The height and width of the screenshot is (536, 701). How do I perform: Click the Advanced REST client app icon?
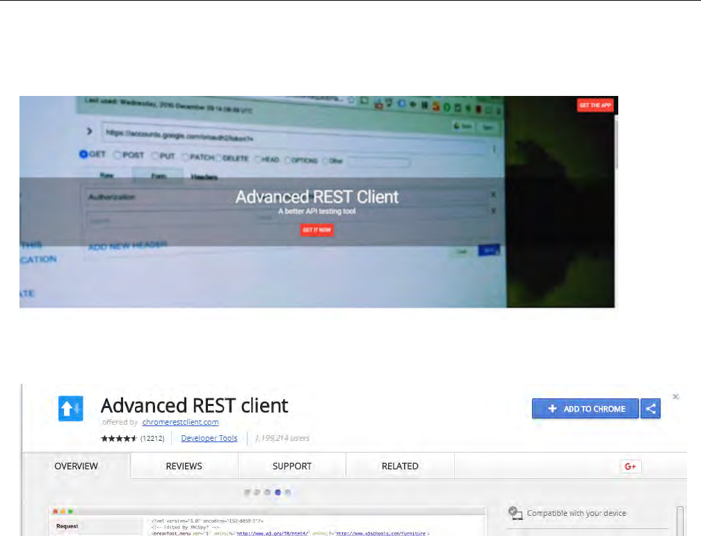tap(71, 408)
